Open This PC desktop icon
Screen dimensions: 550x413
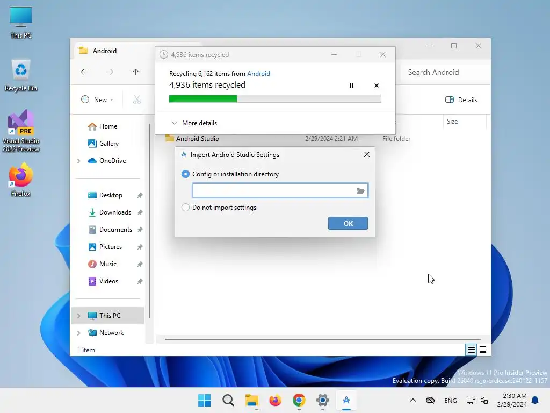[x=21, y=22]
